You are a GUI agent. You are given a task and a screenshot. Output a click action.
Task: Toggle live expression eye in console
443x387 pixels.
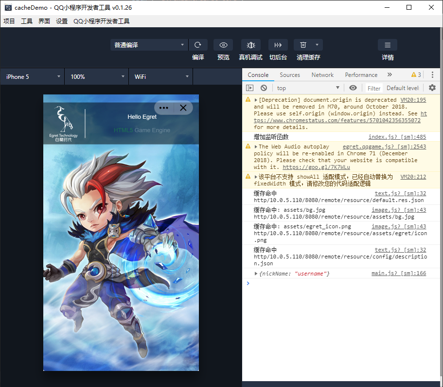(353, 88)
